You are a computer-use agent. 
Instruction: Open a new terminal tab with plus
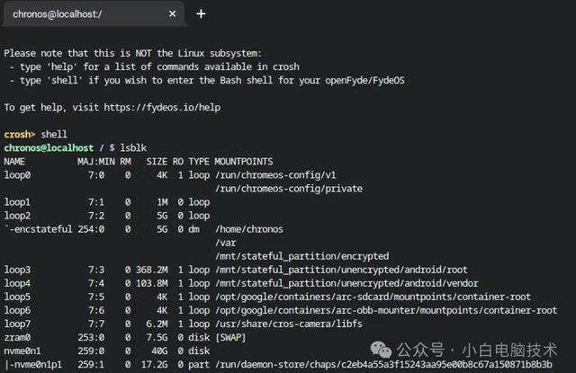pyautogui.click(x=201, y=14)
